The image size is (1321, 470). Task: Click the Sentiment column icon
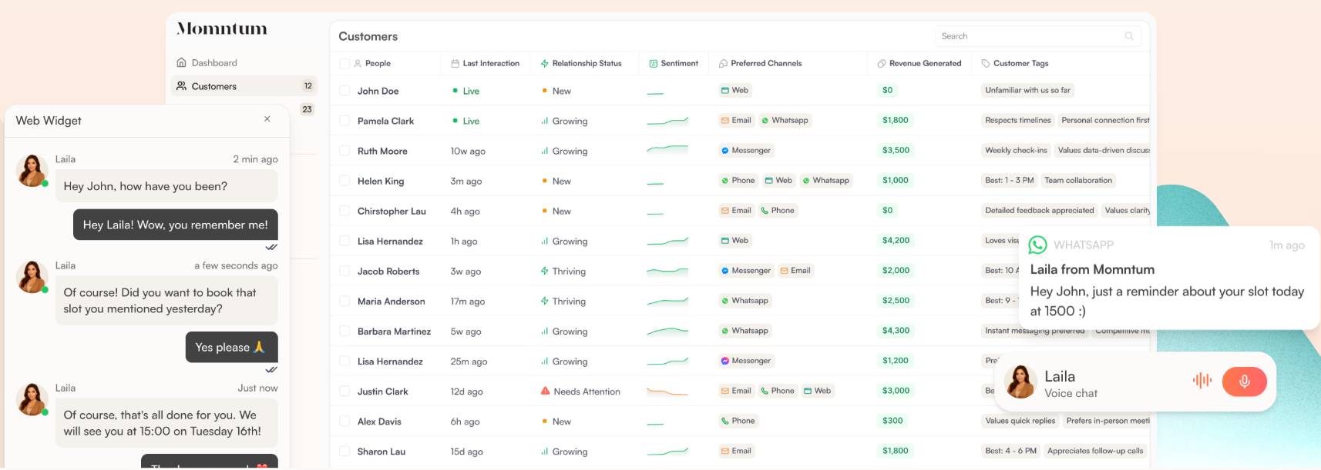(653, 64)
